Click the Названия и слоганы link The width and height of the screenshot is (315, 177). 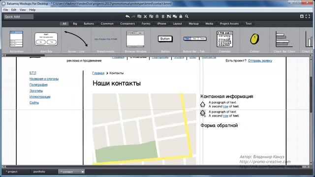click(44, 79)
